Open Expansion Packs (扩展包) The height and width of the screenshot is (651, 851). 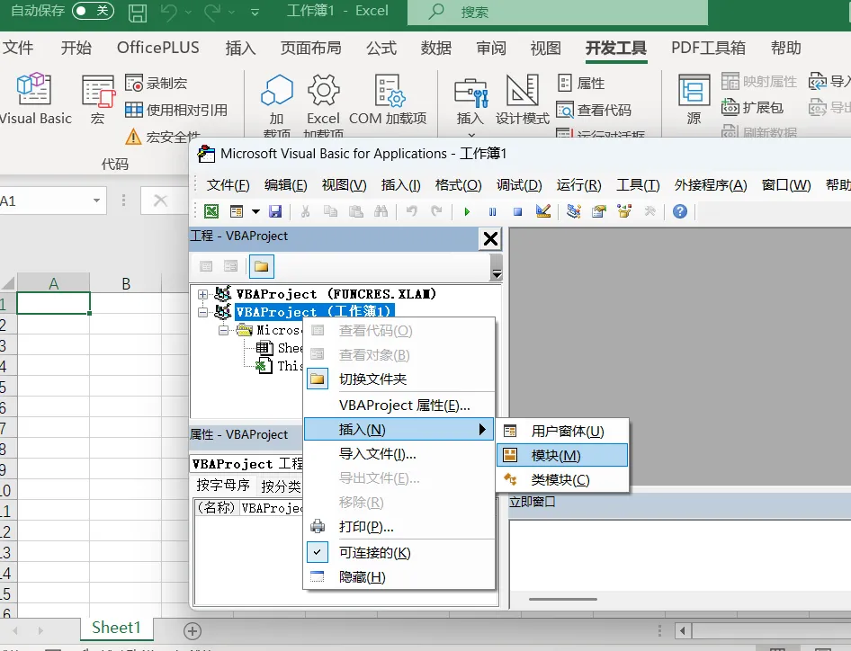click(x=752, y=107)
